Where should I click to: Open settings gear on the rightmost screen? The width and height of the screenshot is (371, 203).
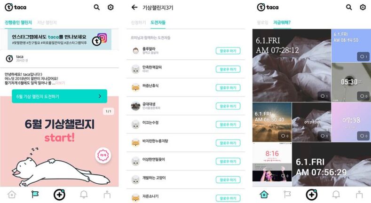tap(363, 8)
